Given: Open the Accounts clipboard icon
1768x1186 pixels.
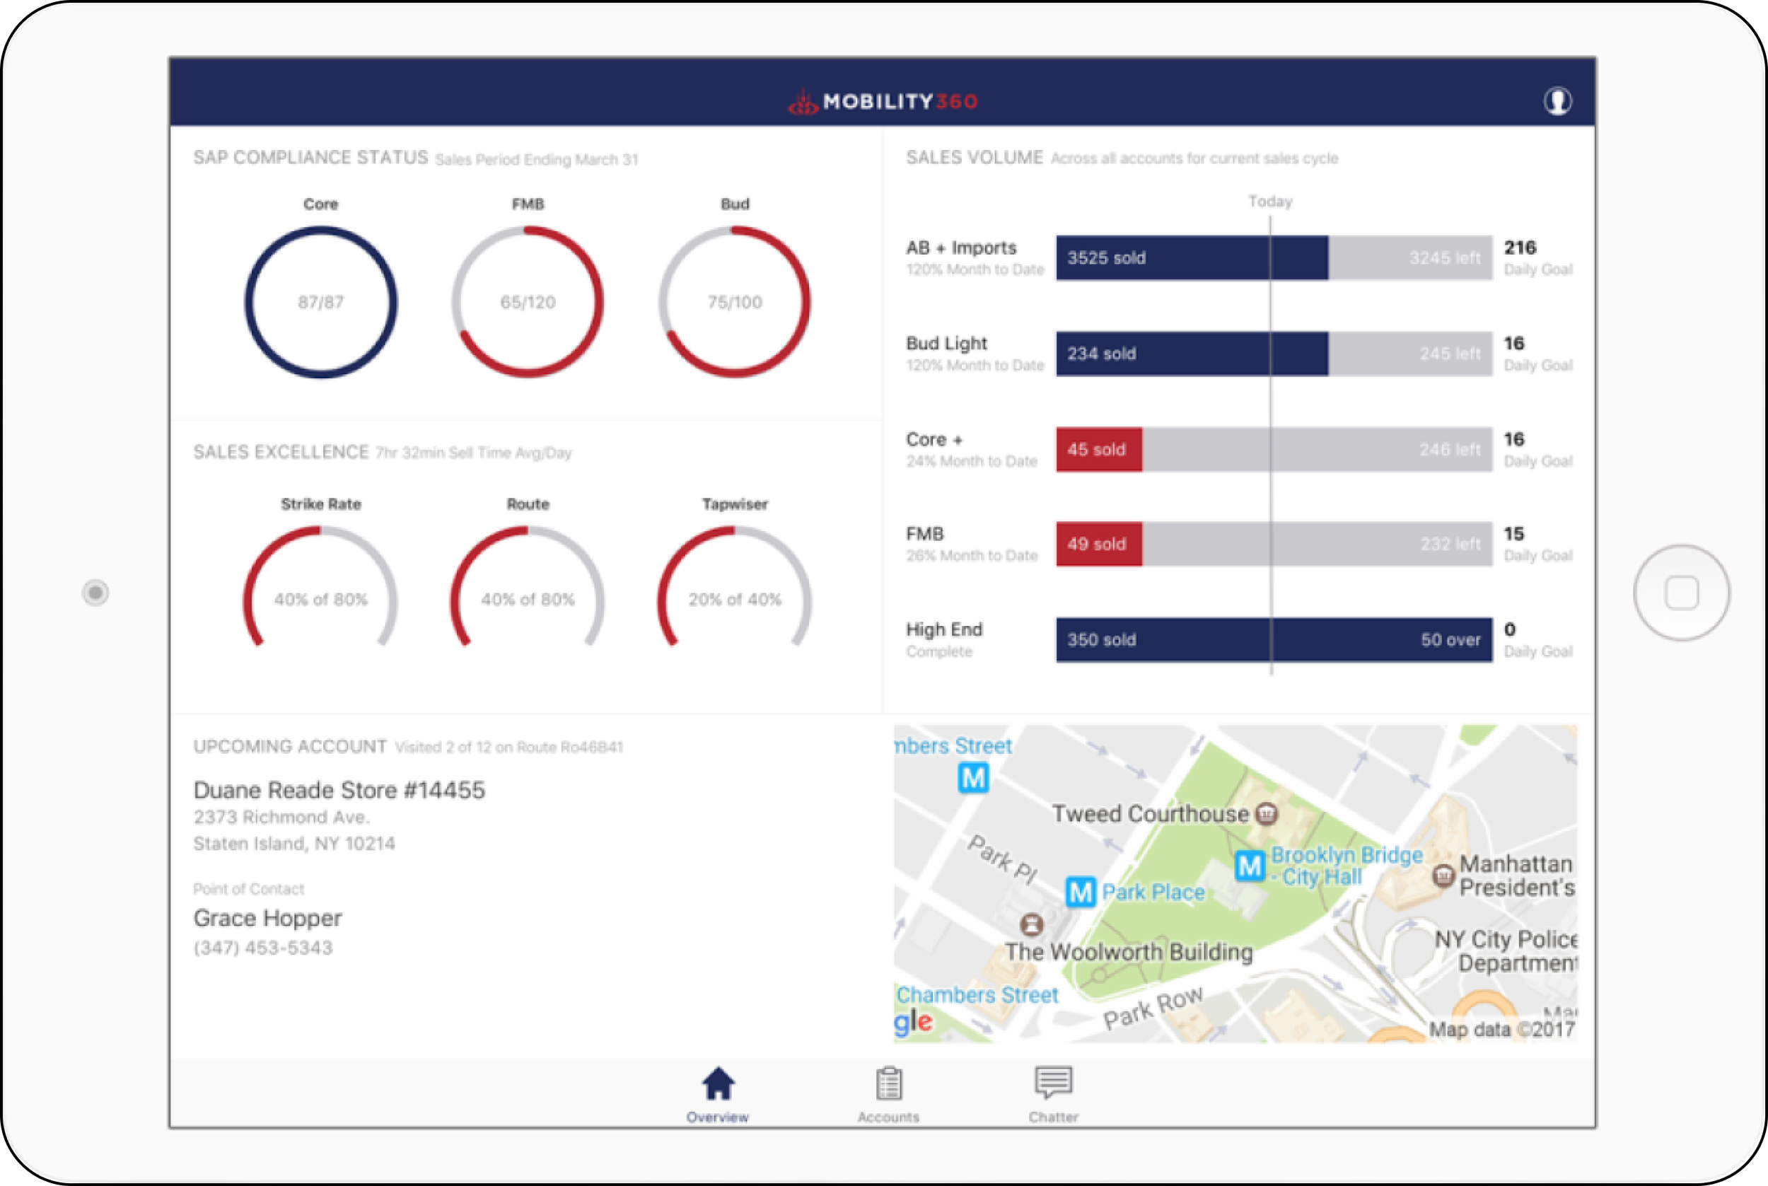Looking at the screenshot, I should click(888, 1084).
